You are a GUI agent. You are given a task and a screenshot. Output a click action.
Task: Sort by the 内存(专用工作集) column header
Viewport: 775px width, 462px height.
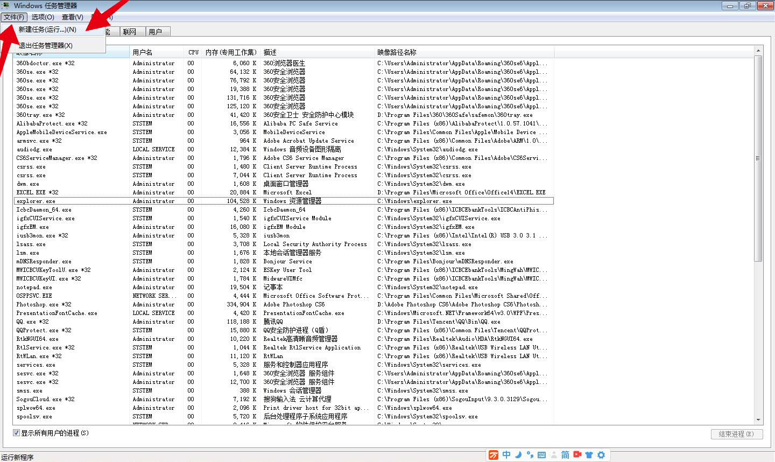click(231, 52)
